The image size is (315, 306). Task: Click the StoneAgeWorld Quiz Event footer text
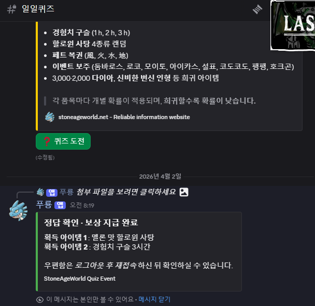pyautogui.click(x=79, y=279)
